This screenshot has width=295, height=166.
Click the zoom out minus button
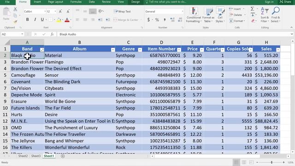tap(257, 162)
